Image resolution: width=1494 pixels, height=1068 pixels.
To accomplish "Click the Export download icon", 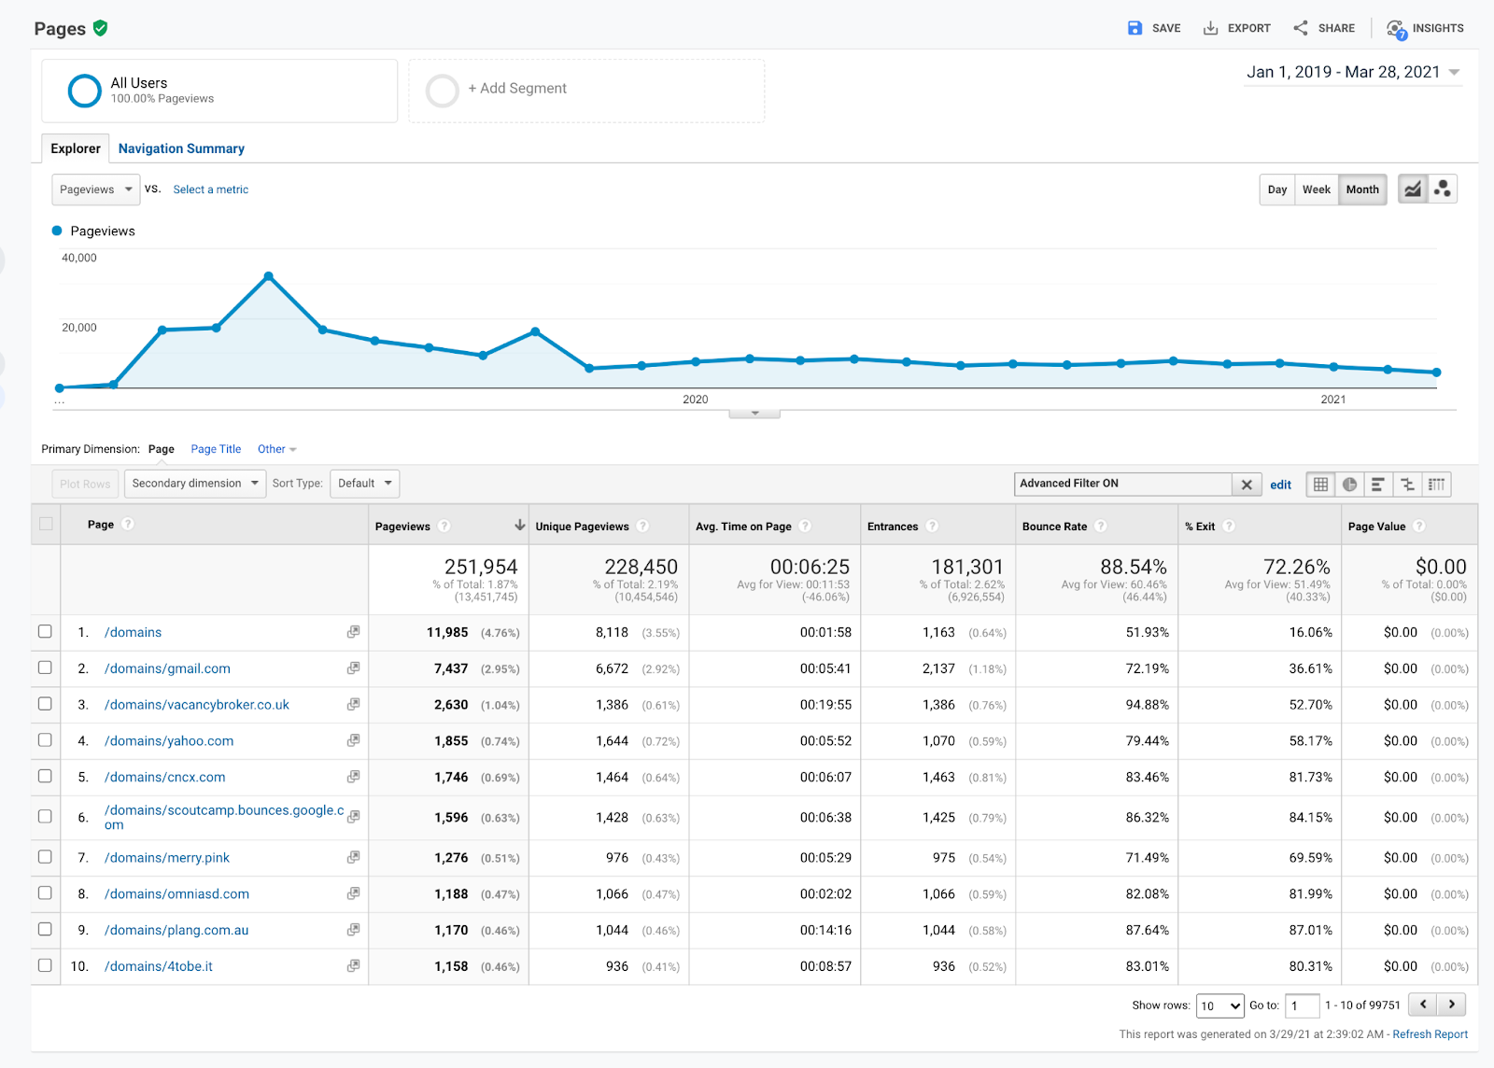I will (x=1210, y=28).
